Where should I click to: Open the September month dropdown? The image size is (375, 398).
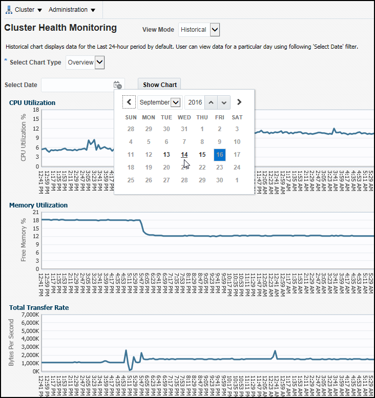159,102
